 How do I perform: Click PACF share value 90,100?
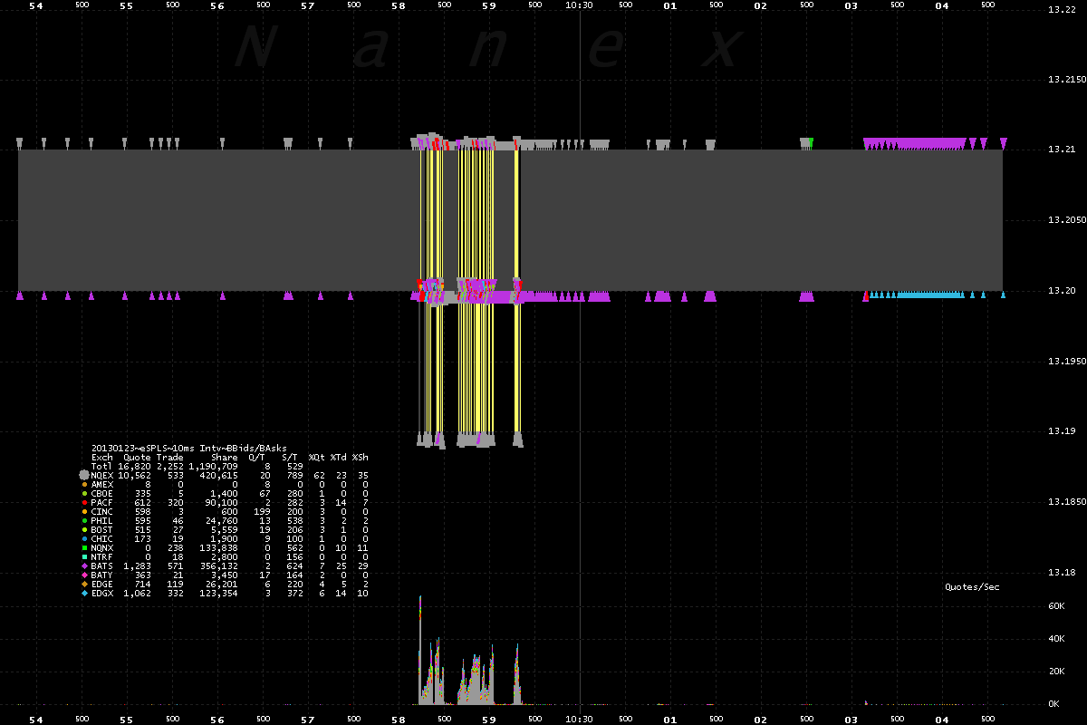[x=222, y=502]
